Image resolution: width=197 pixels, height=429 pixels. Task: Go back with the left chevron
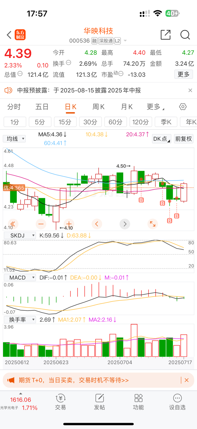[x=9, y=35]
